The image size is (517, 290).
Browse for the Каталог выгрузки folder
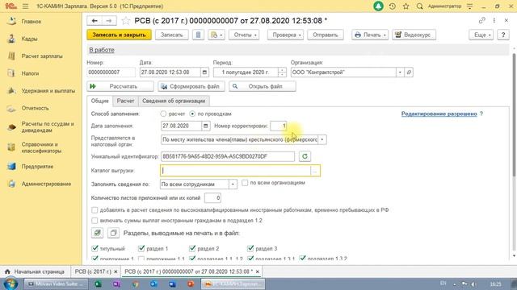click(x=315, y=171)
